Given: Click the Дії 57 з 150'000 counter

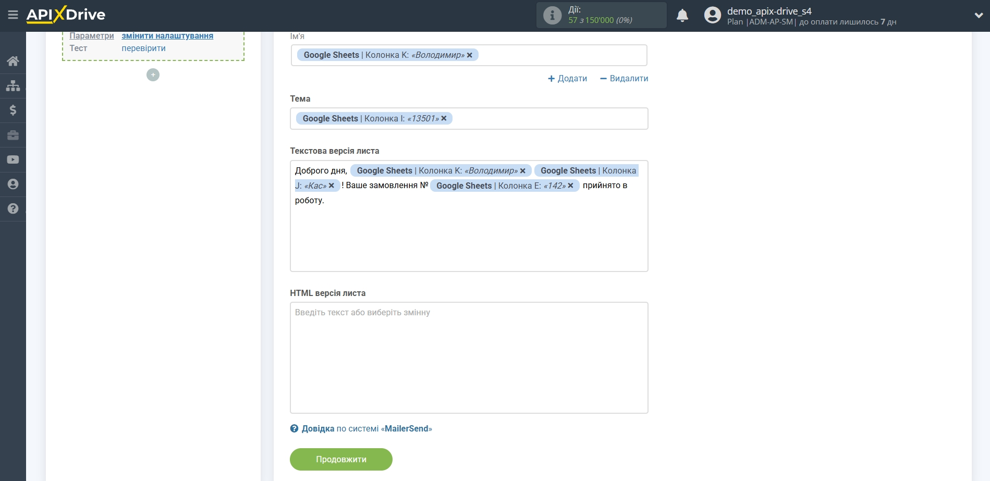Looking at the screenshot, I should [x=601, y=15].
